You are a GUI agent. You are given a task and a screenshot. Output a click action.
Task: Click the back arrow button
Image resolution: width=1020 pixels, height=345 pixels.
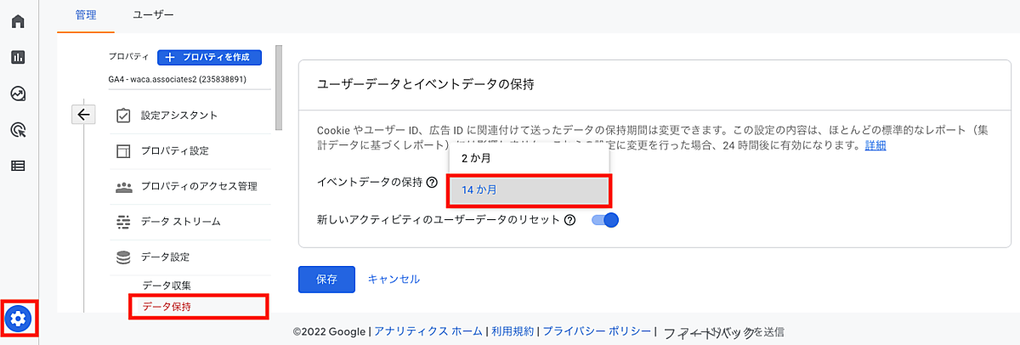pyautogui.click(x=82, y=115)
